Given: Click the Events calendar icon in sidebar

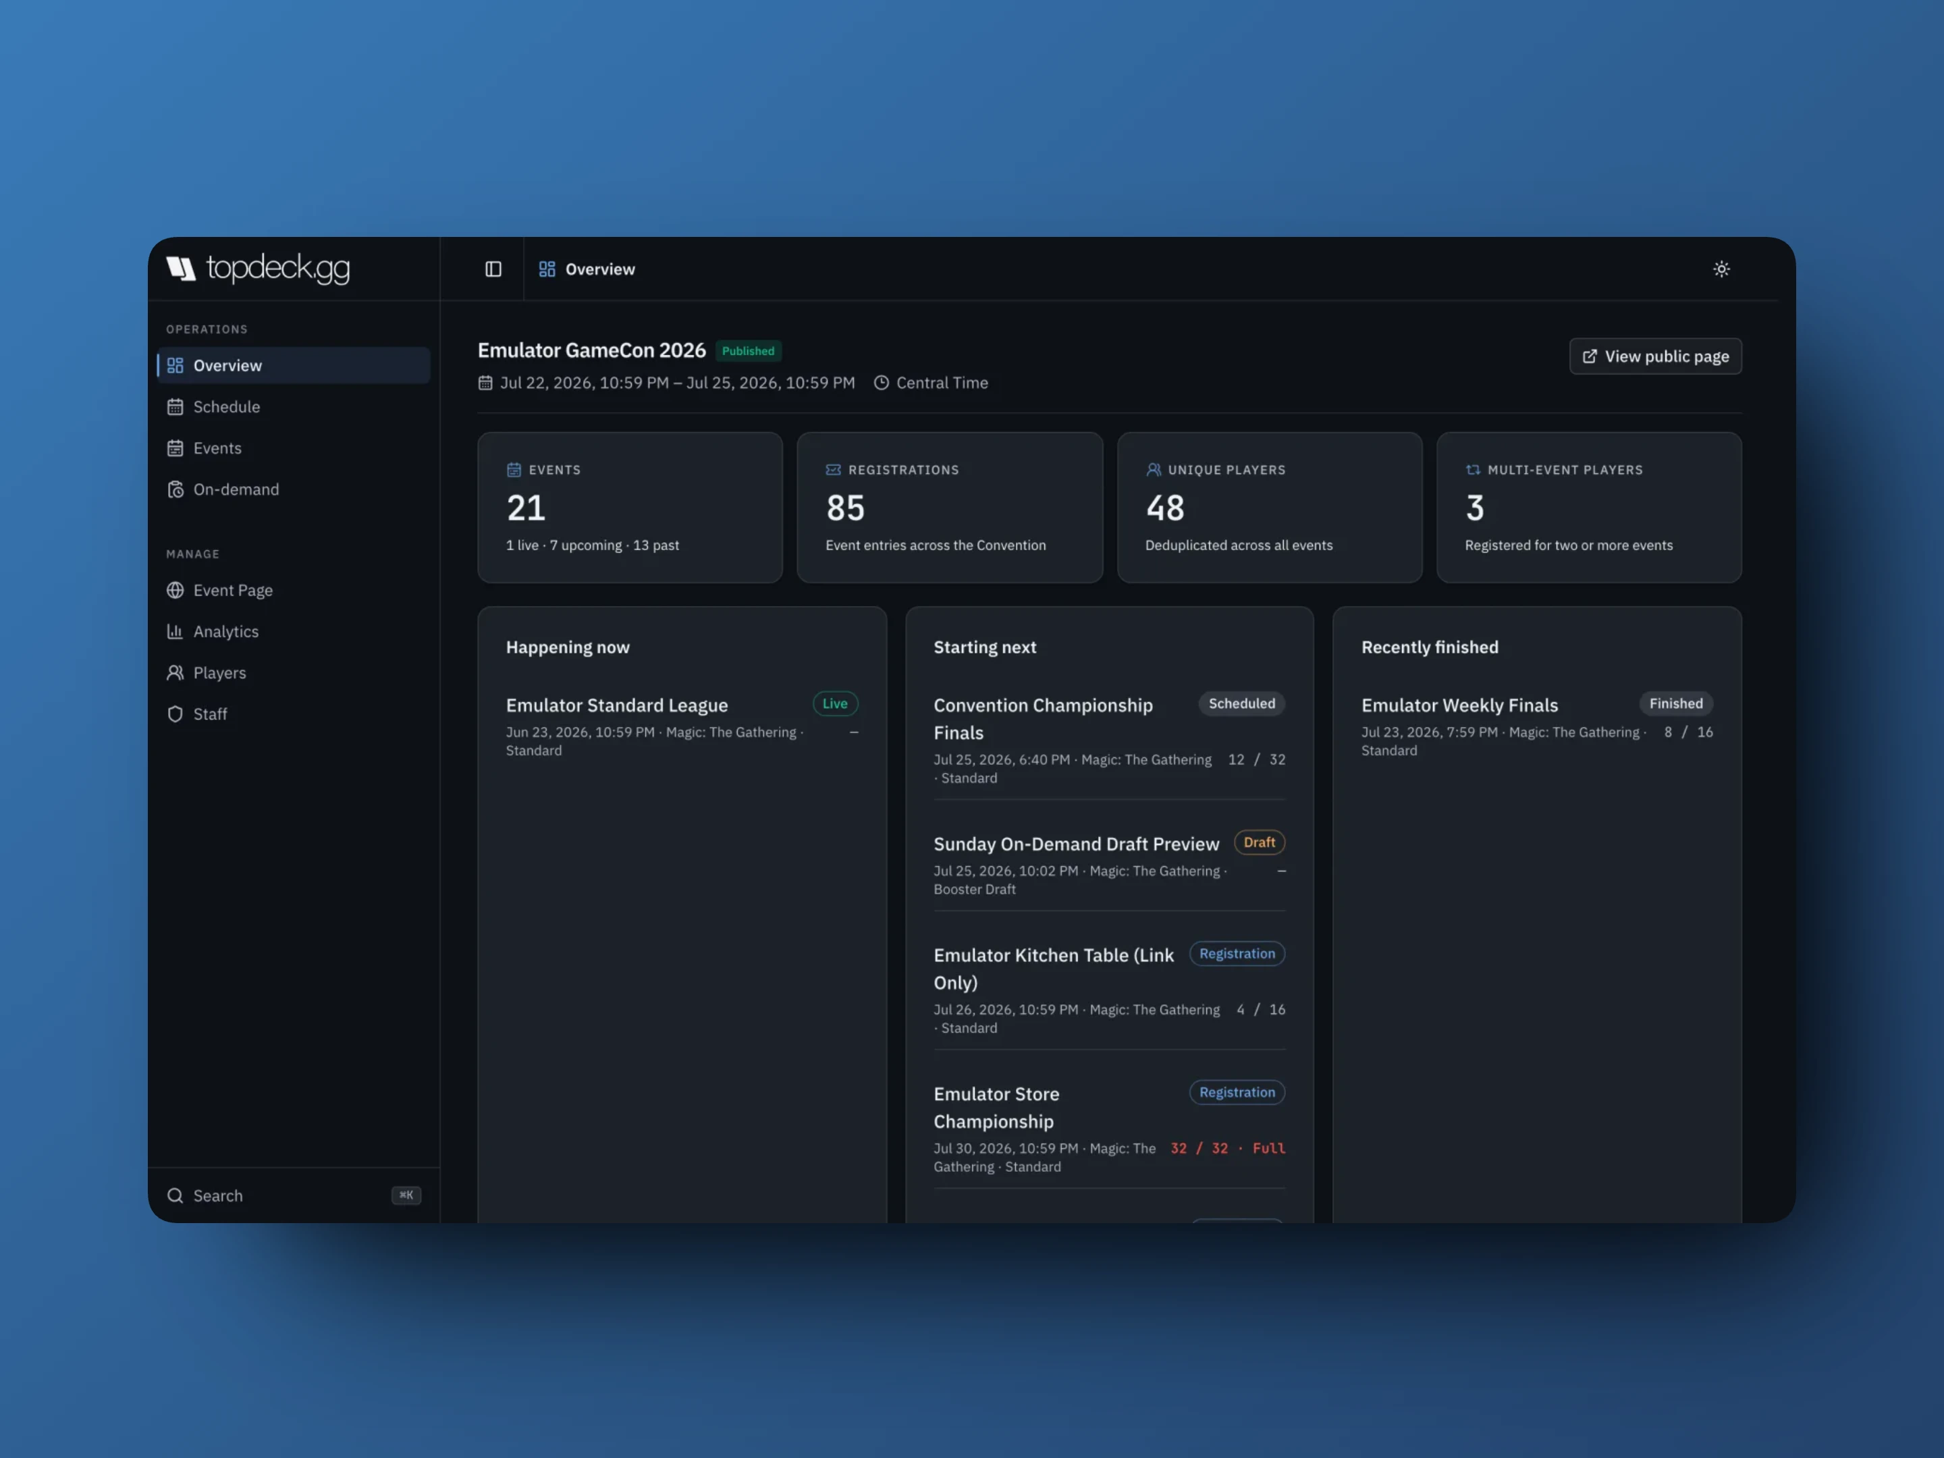Looking at the screenshot, I should [x=175, y=448].
